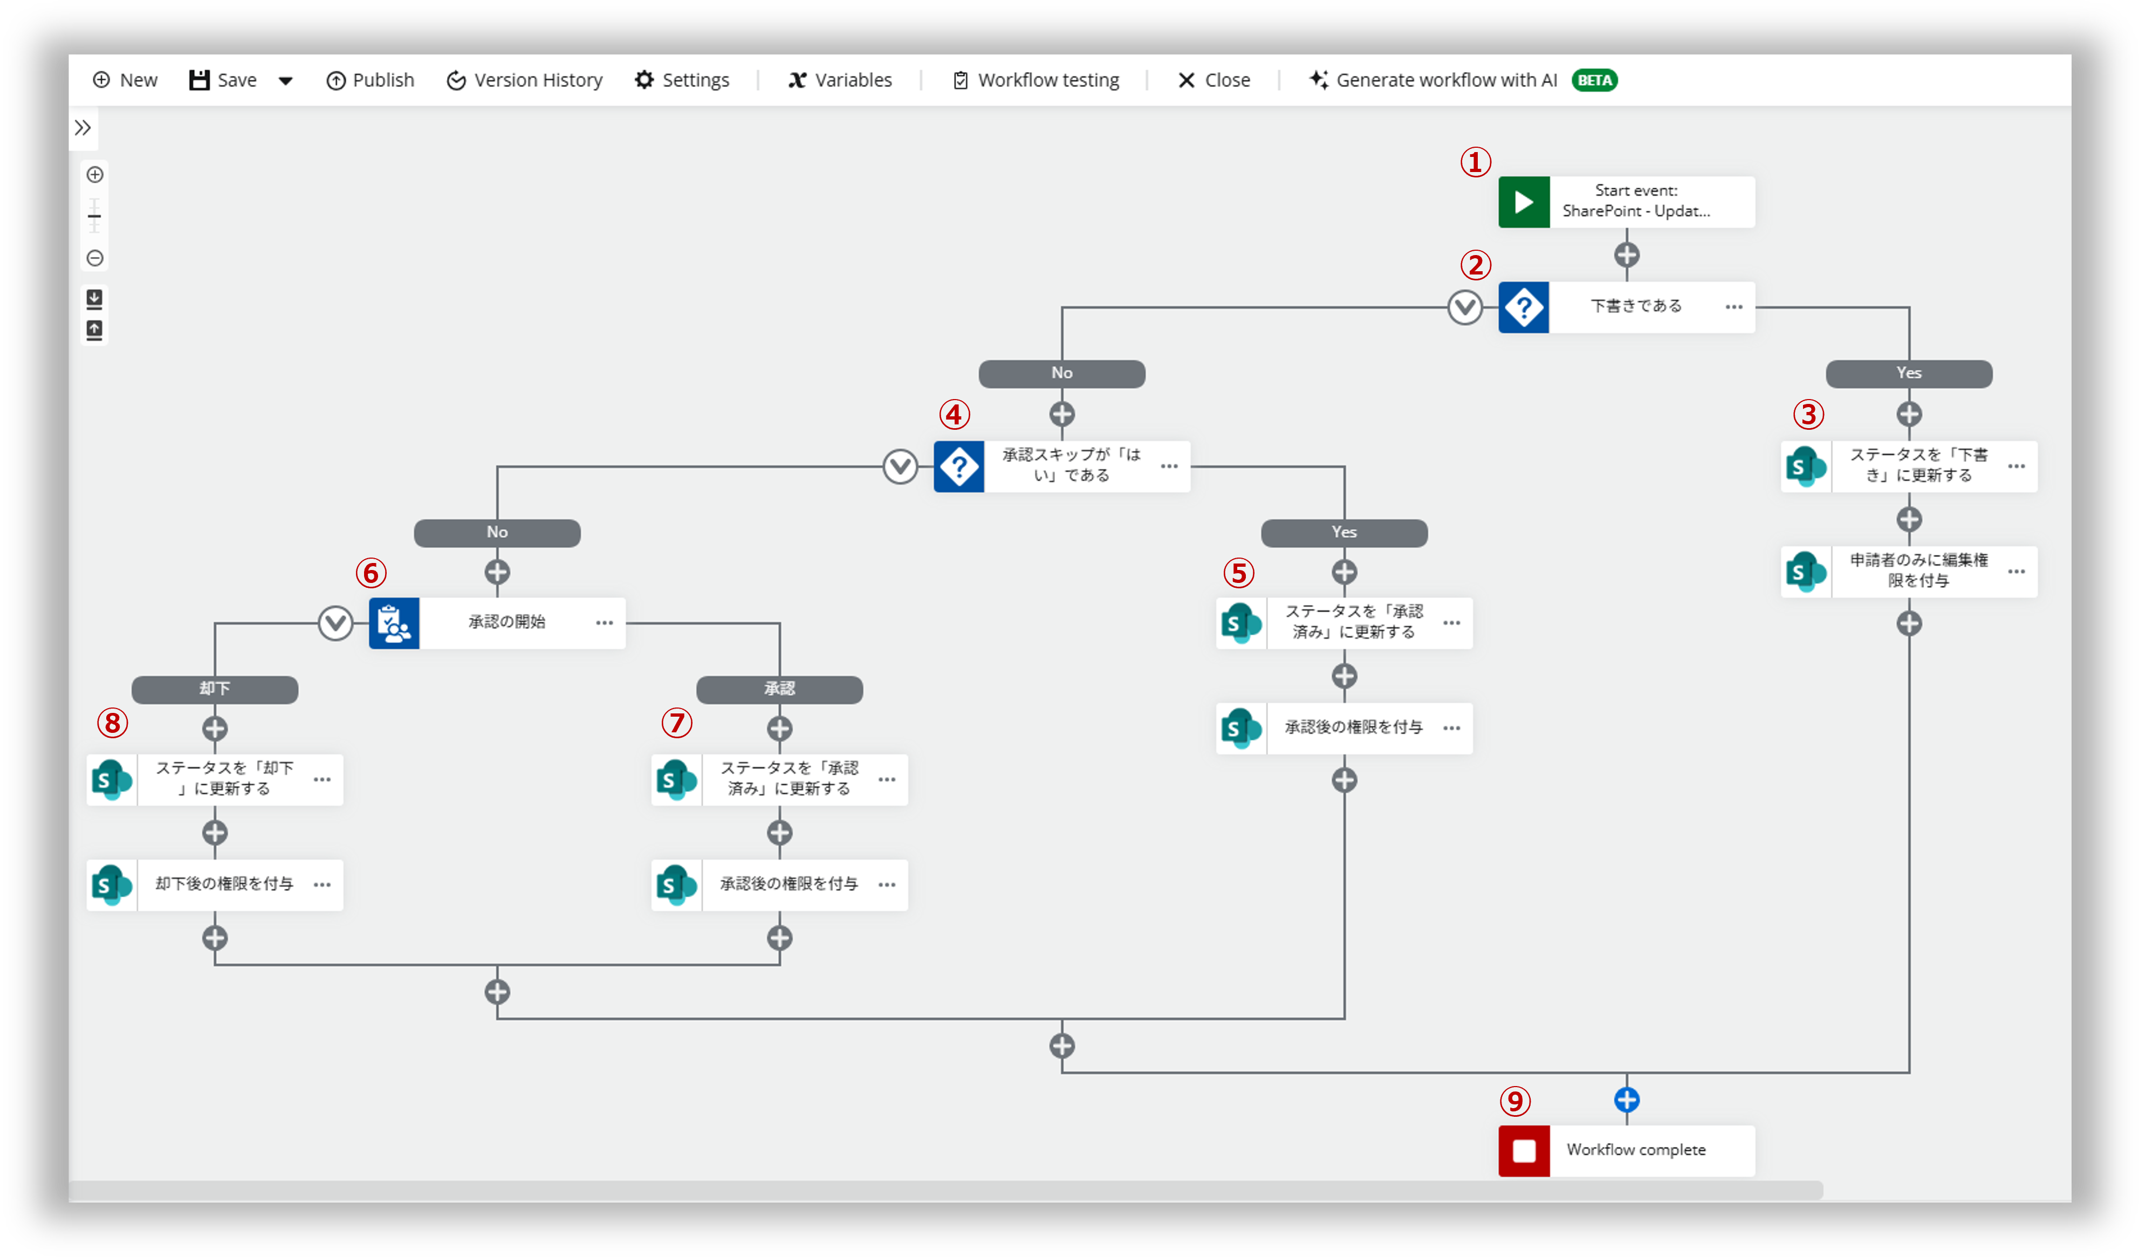The height and width of the screenshot is (1257, 2139).
Task: Click the green Start event SharePoint trigger icon
Action: (x=1525, y=202)
